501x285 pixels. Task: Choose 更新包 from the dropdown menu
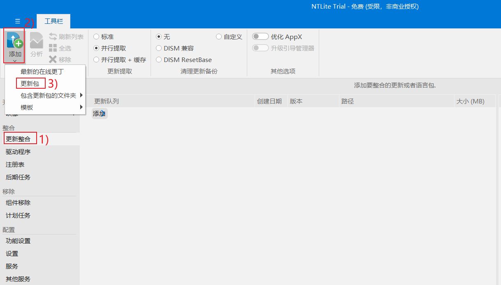click(30, 84)
